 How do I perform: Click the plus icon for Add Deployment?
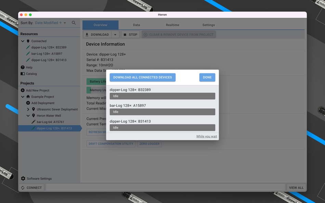(28, 103)
